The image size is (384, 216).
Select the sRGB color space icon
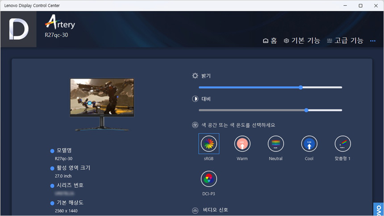[x=209, y=144]
